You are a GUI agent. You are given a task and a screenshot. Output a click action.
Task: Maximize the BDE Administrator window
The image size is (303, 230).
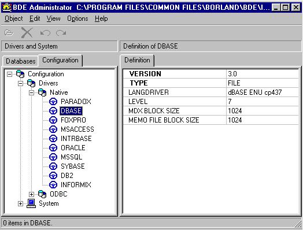click(x=285, y=8)
